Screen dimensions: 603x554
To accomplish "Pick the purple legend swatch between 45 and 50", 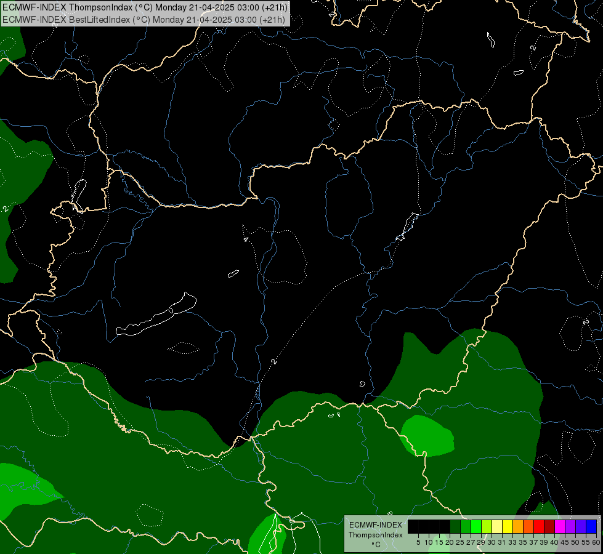I will point(570,526).
